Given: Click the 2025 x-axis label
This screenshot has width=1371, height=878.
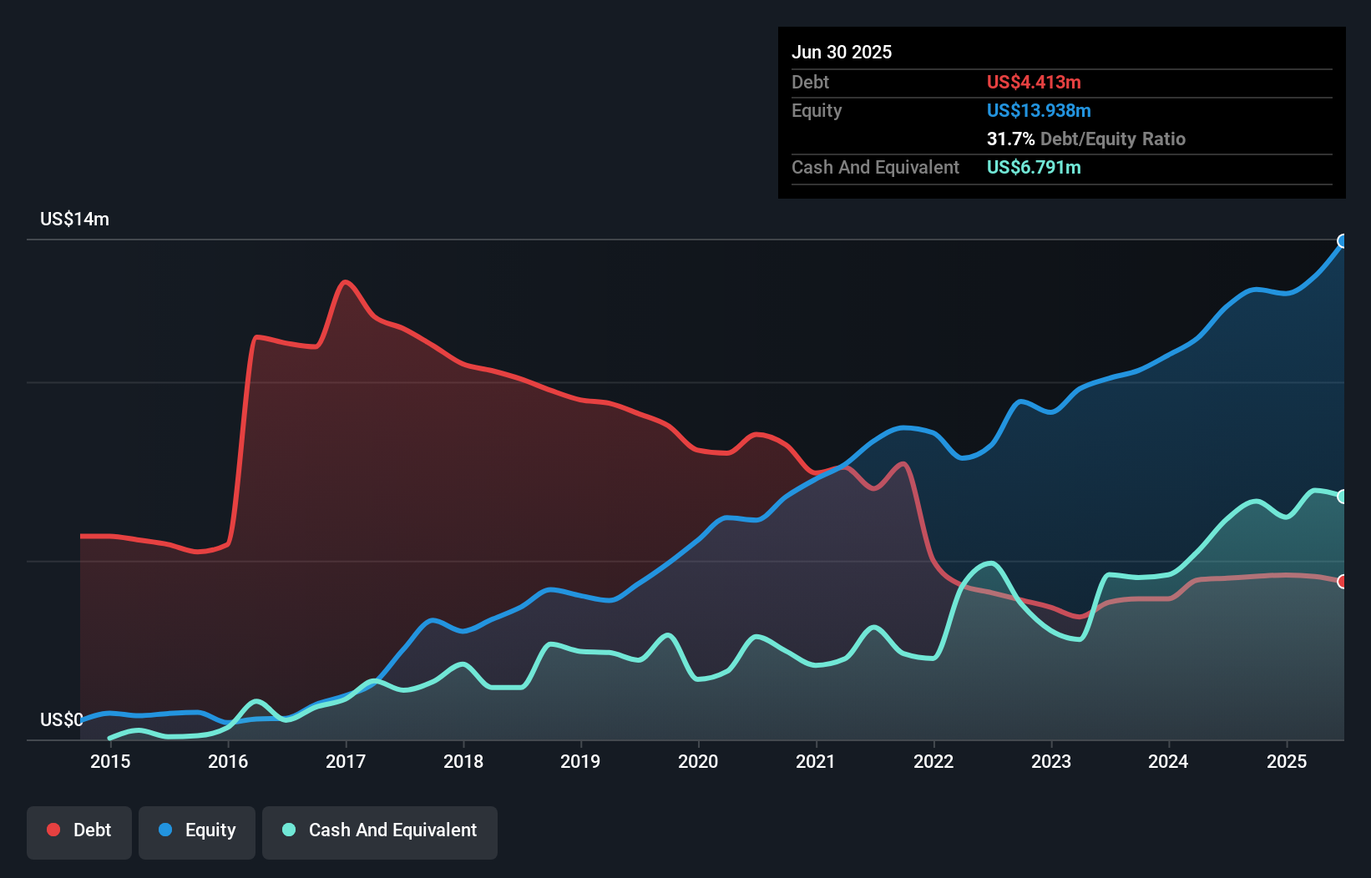Looking at the screenshot, I should coord(1287,761).
